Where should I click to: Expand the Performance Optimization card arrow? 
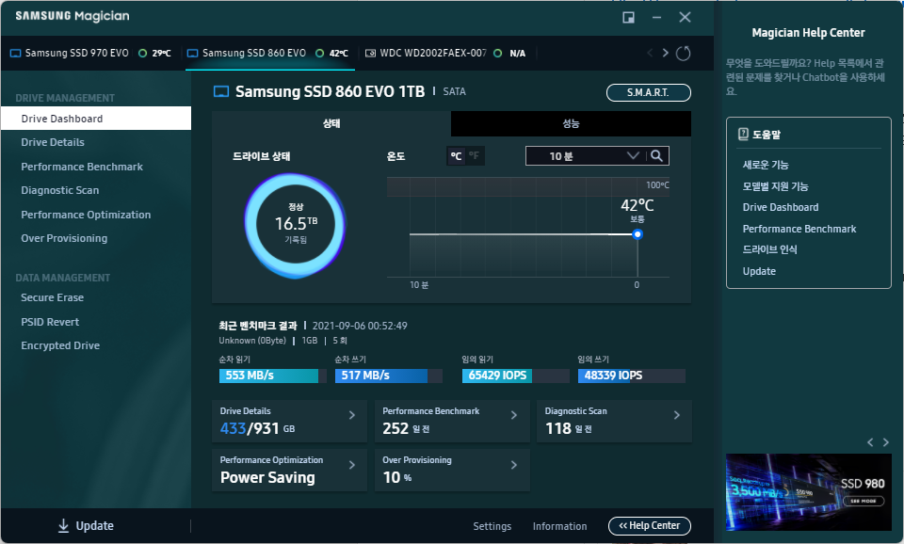(x=351, y=465)
